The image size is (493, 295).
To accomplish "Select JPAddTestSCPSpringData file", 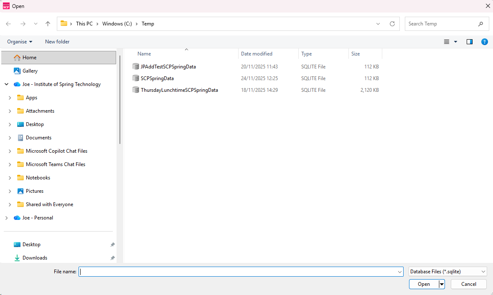I will pyautogui.click(x=168, y=67).
